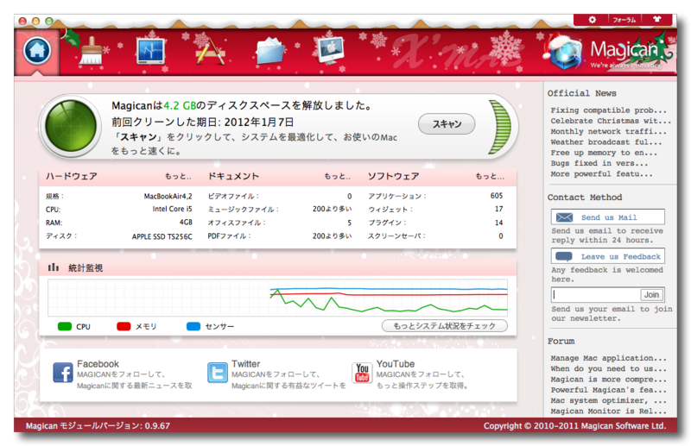691x446 pixels.
Task: Click the settings gear in top bar
Action: [592, 20]
